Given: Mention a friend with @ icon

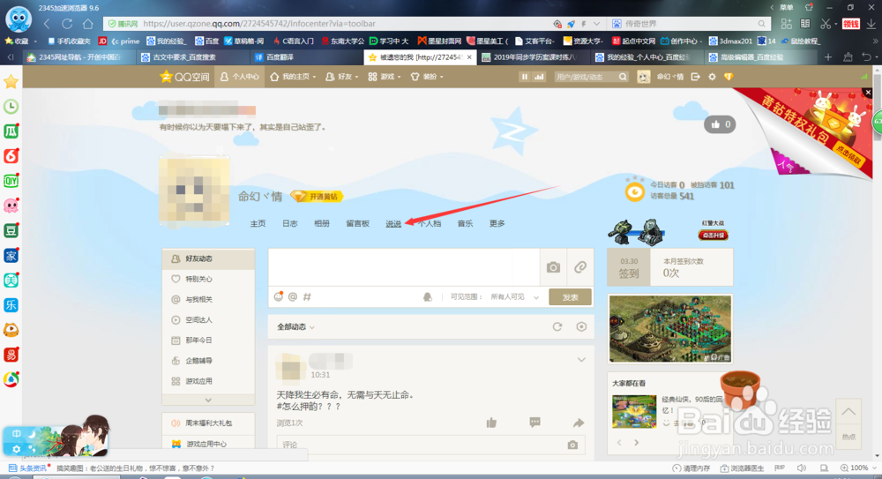Looking at the screenshot, I should pyautogui.click(x=293, y=296).
